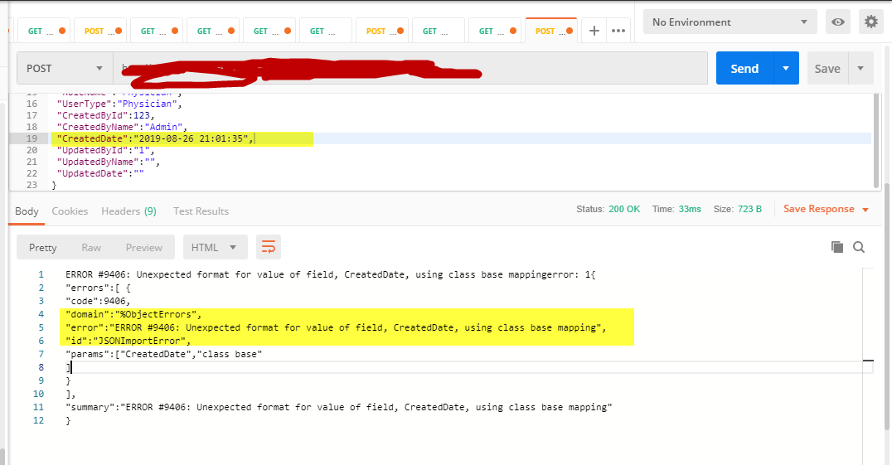The width and height of the screenshot is (892, 465).
Task: Click the "code":9406 response line
Action: tap(98, 301)
